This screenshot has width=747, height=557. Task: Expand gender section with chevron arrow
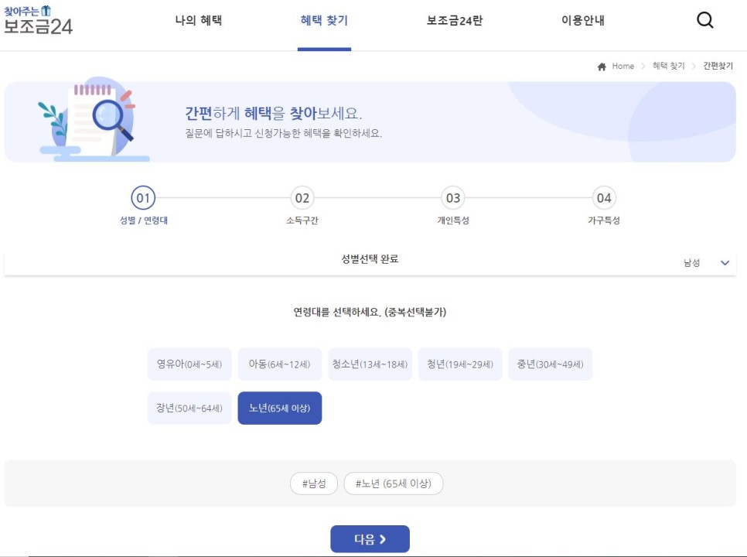pyautogui.click(x=725, y=262)
